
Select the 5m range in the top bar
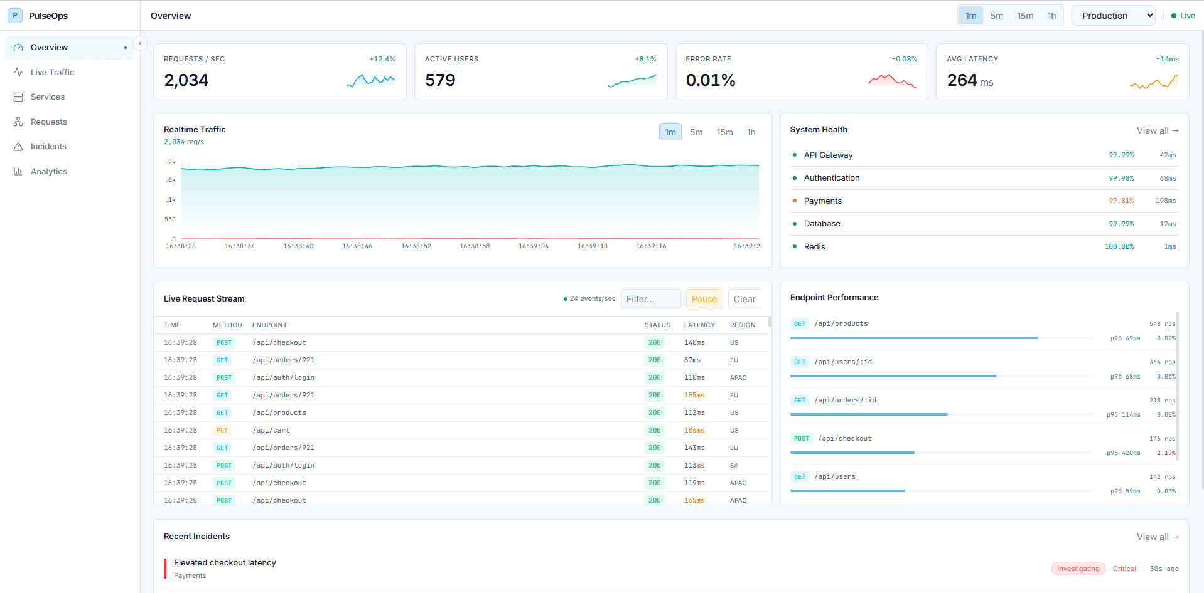click(997, 16)
